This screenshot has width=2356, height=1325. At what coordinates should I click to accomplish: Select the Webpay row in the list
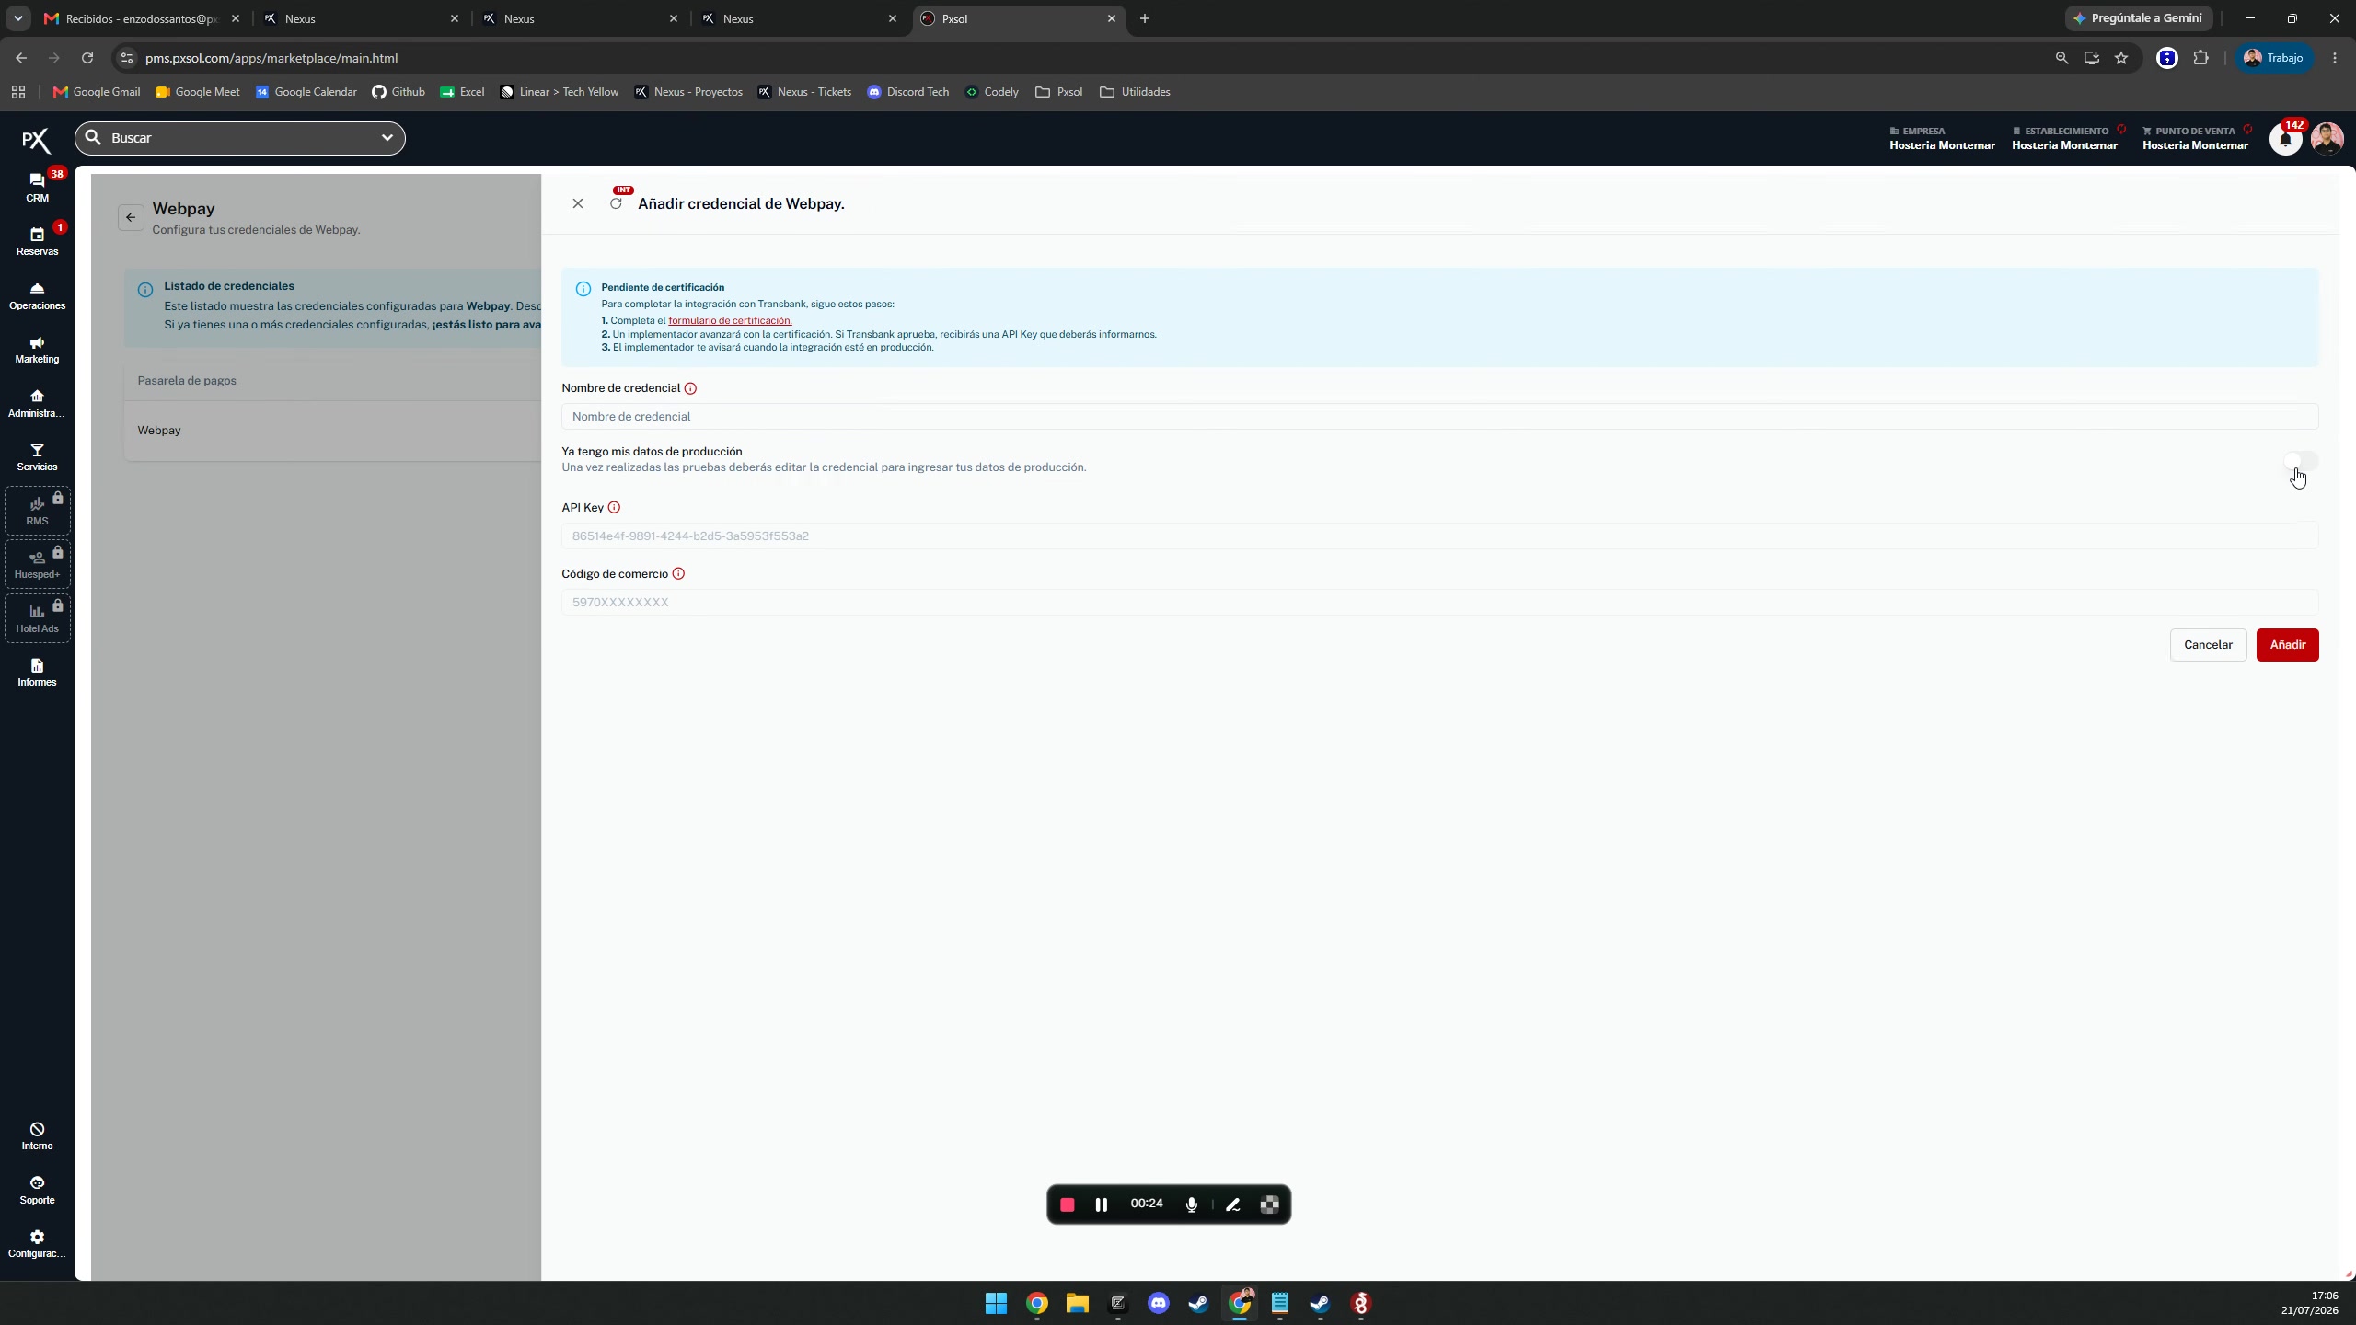[332, 431]
